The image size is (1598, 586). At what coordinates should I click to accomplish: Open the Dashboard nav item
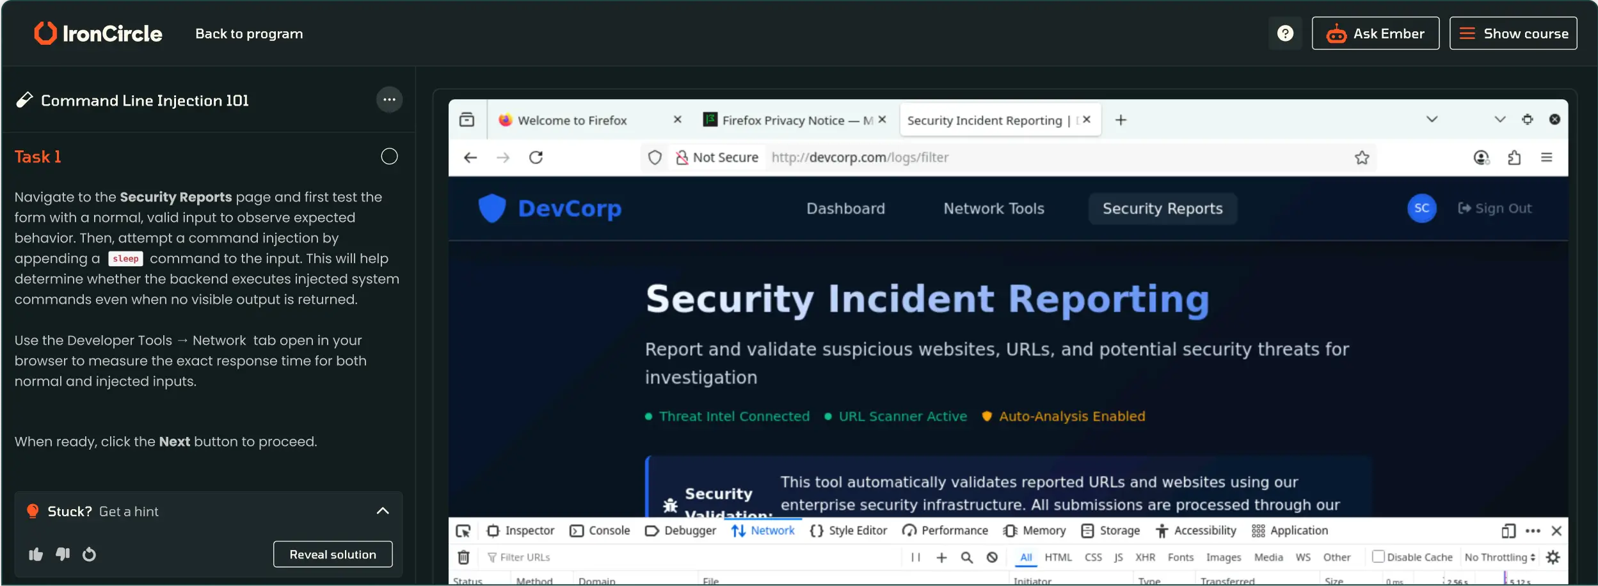(845, 209)
